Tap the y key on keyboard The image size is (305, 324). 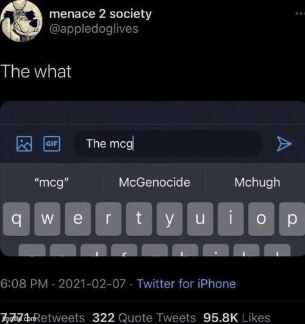[170, 219]
